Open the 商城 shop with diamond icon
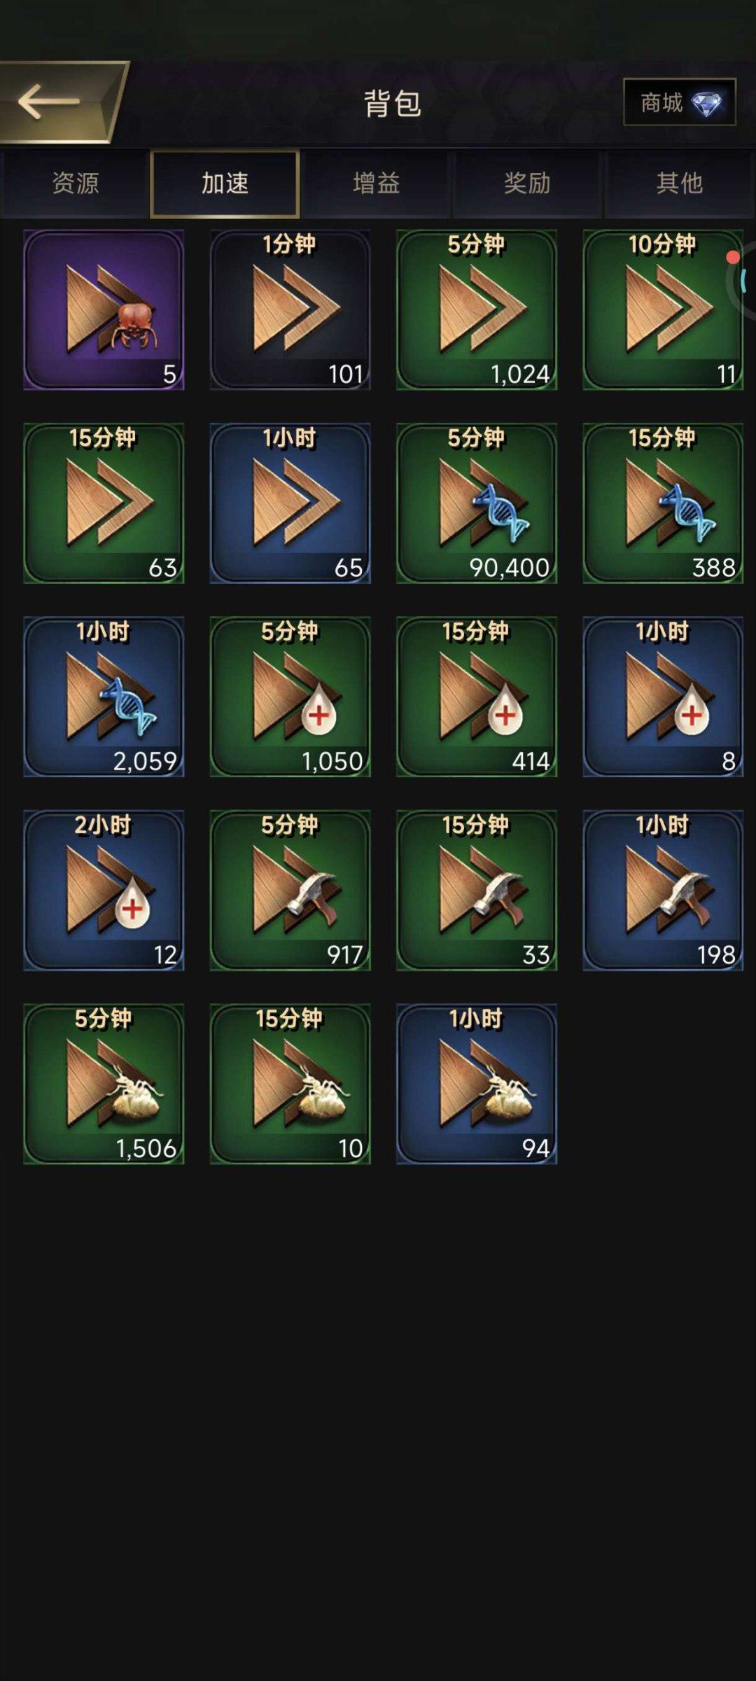Image resolution: width=756 pixels, height=1681 pixels. pos(679,102)
